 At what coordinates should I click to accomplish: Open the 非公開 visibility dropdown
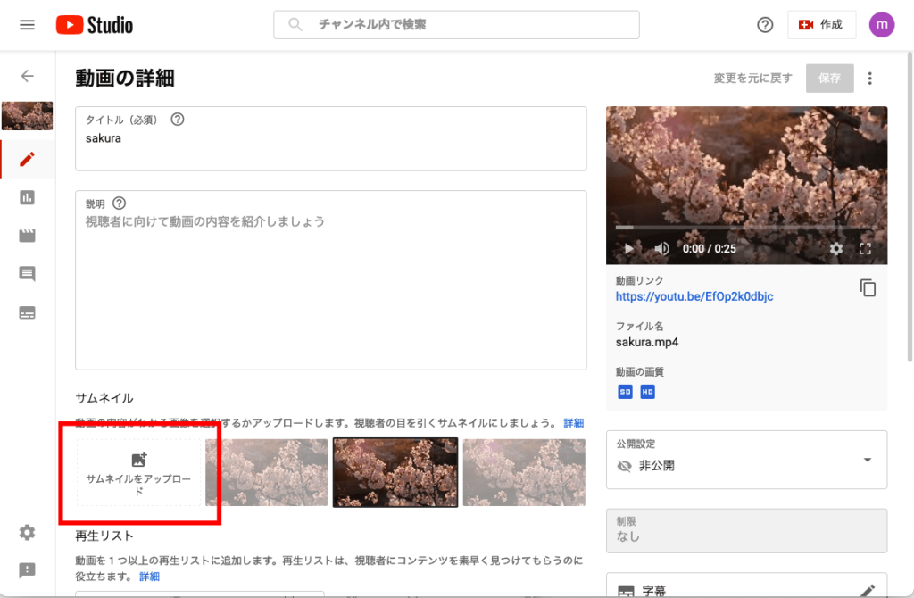865,460
